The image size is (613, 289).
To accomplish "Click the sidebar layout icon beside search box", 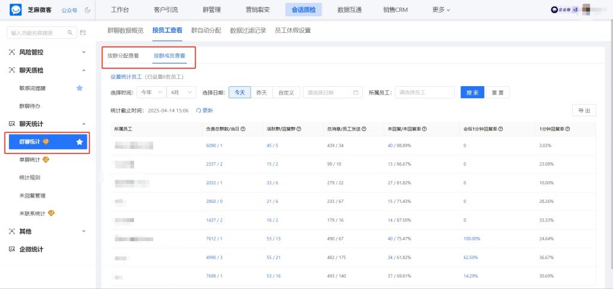I will click(83, 32).
